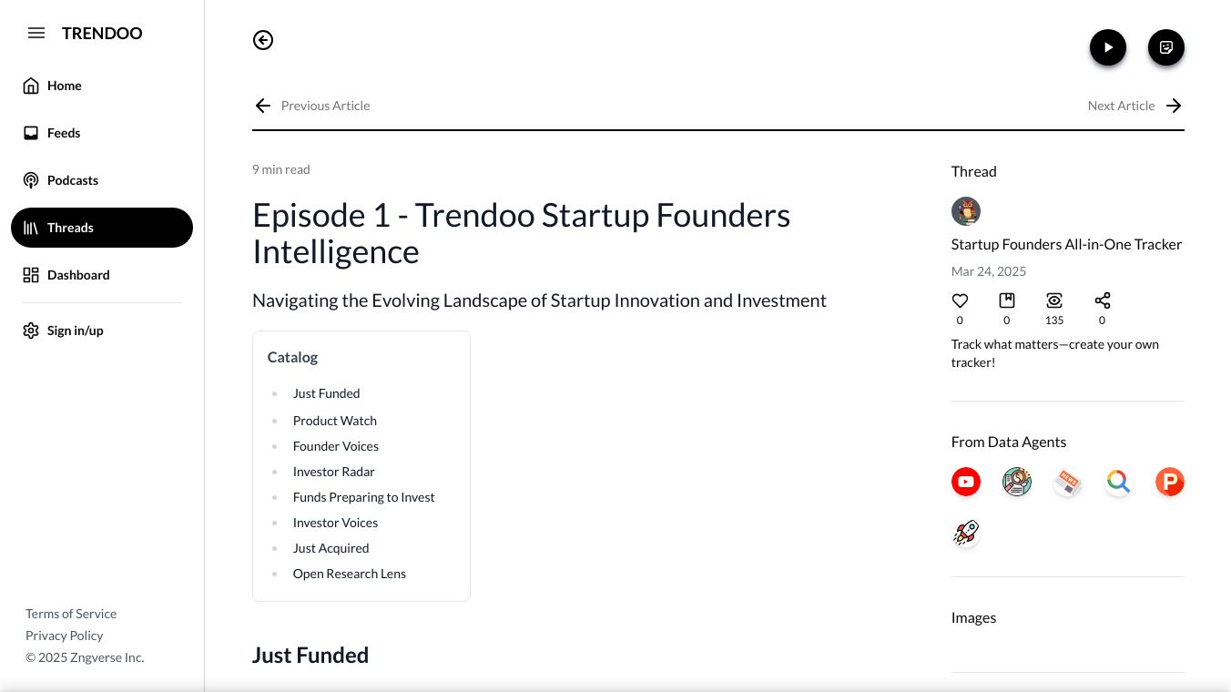This screenshot has height=692, width=1231.
Task: Open the Privacy Policy link
Action: [x=64, y=636]
